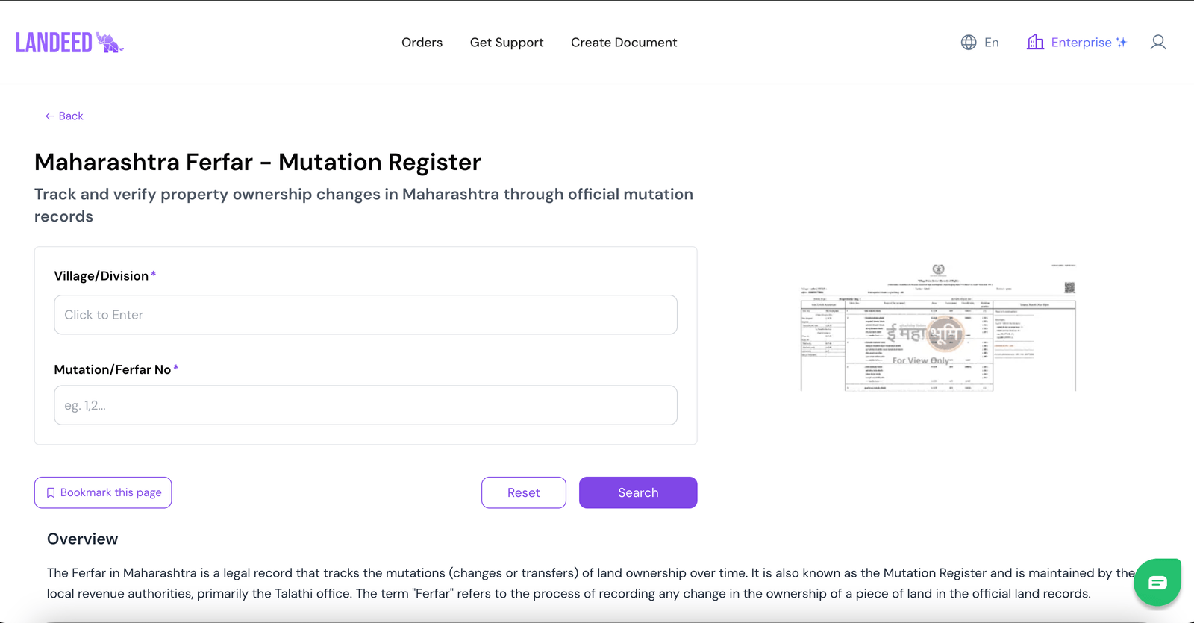Image resolution: width=1194 pixels, height=623 pixels.
Task: Click the Mutation/Ferfar No input field
Action: coord(365,405)
